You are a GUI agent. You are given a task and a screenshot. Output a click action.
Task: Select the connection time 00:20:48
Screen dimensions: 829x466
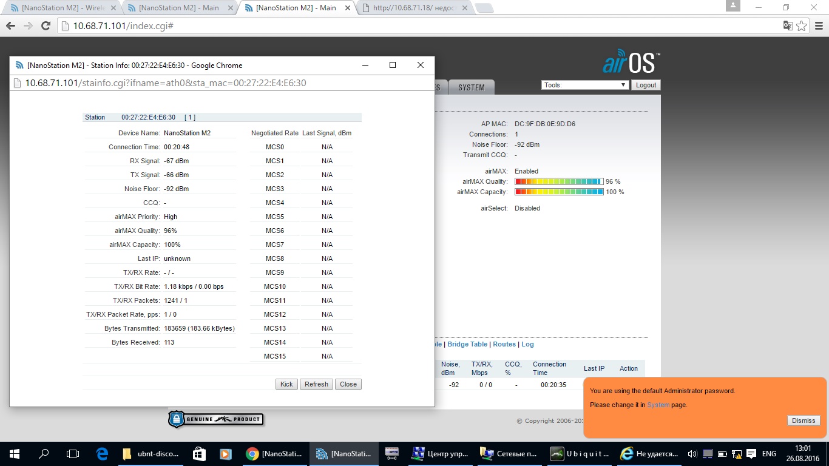point(177,147)
